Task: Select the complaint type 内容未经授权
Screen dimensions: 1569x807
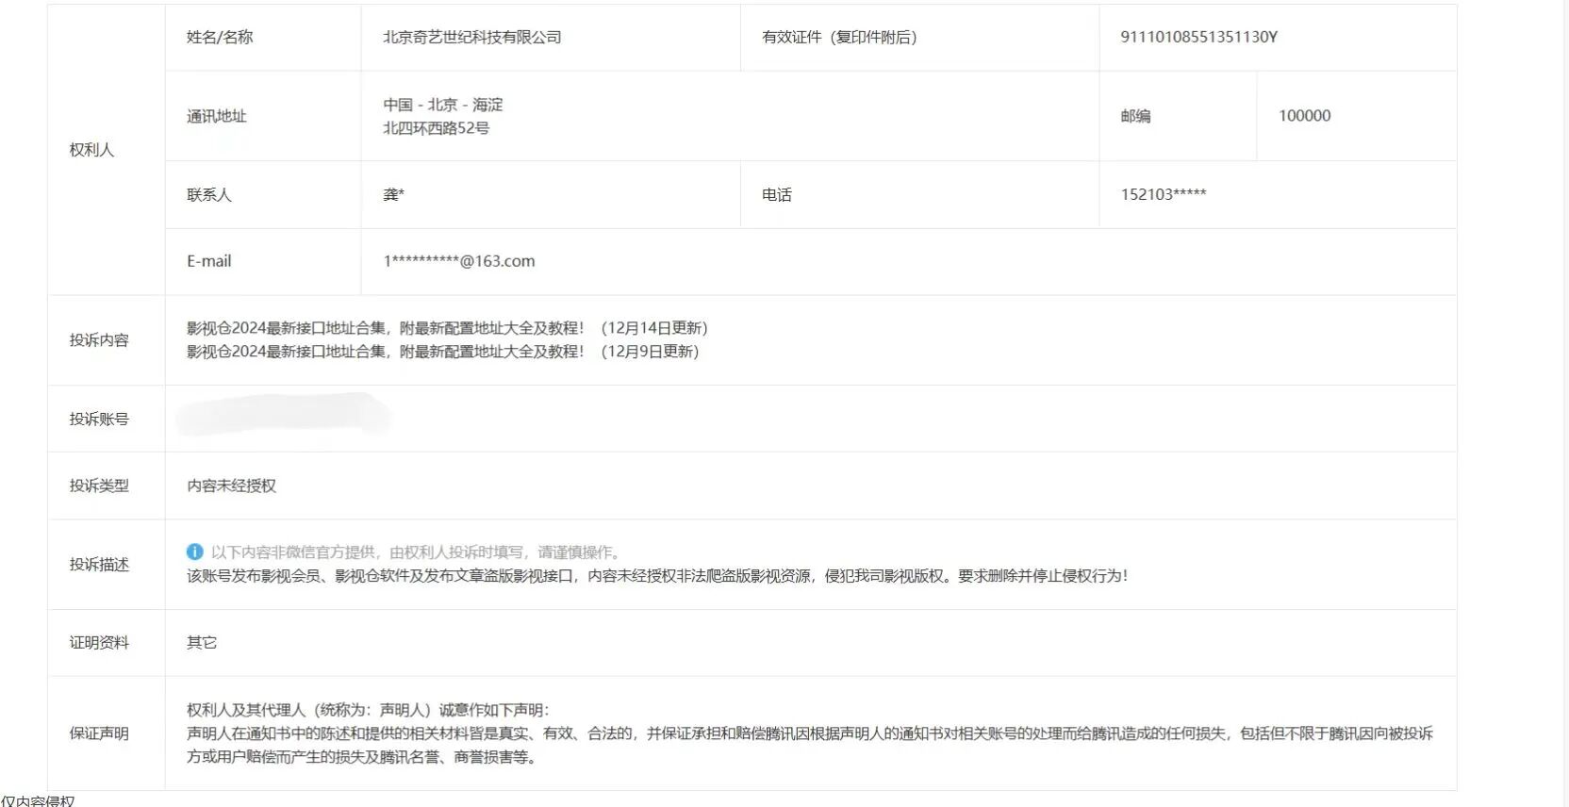Action: pyautogui.click(x=232, y=486)
